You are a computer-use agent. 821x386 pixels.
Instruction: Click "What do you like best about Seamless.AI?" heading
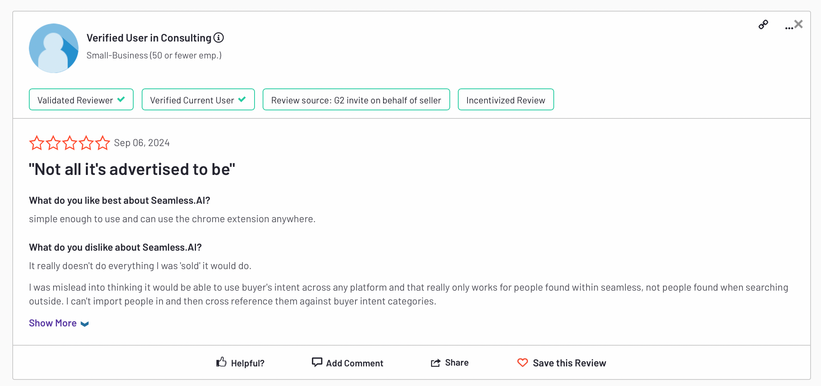120,200
